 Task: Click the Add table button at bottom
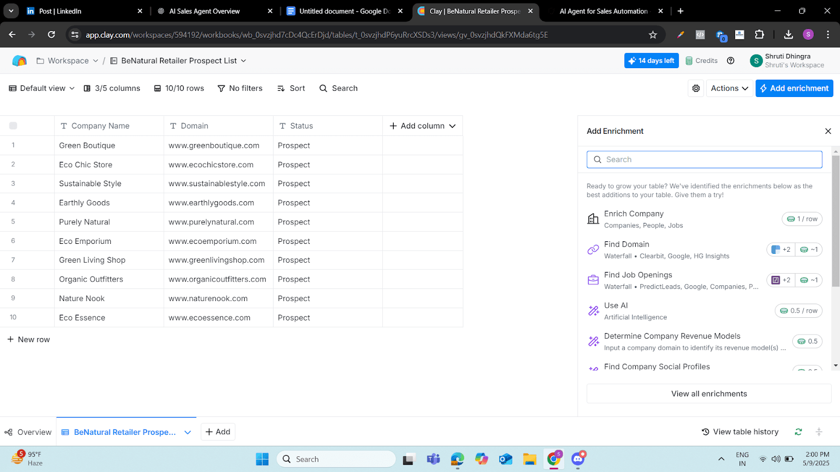[x=218, y=432]
